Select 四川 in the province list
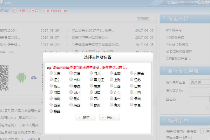This screenshot has width=210, height=140. point(91,99)
